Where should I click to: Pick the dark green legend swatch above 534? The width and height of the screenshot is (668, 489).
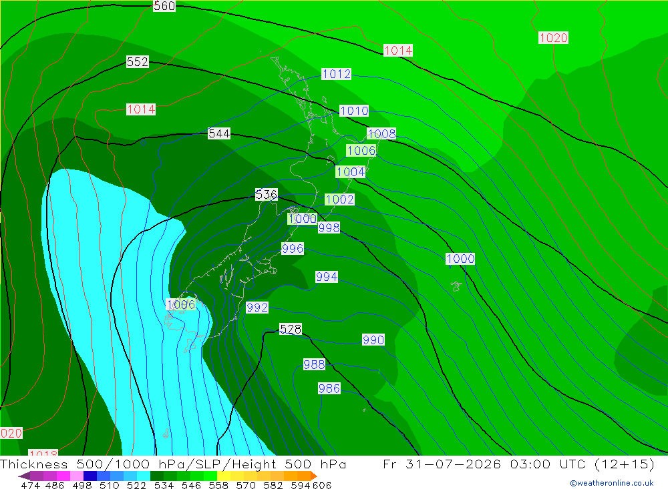coord(157,476)
